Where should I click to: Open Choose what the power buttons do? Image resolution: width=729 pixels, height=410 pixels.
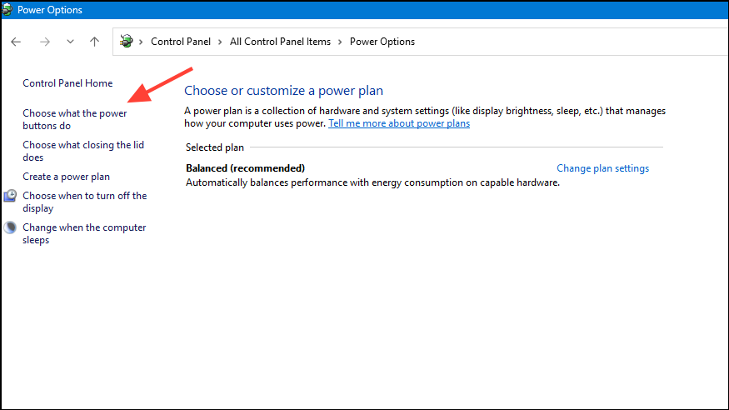click(75, 119)
